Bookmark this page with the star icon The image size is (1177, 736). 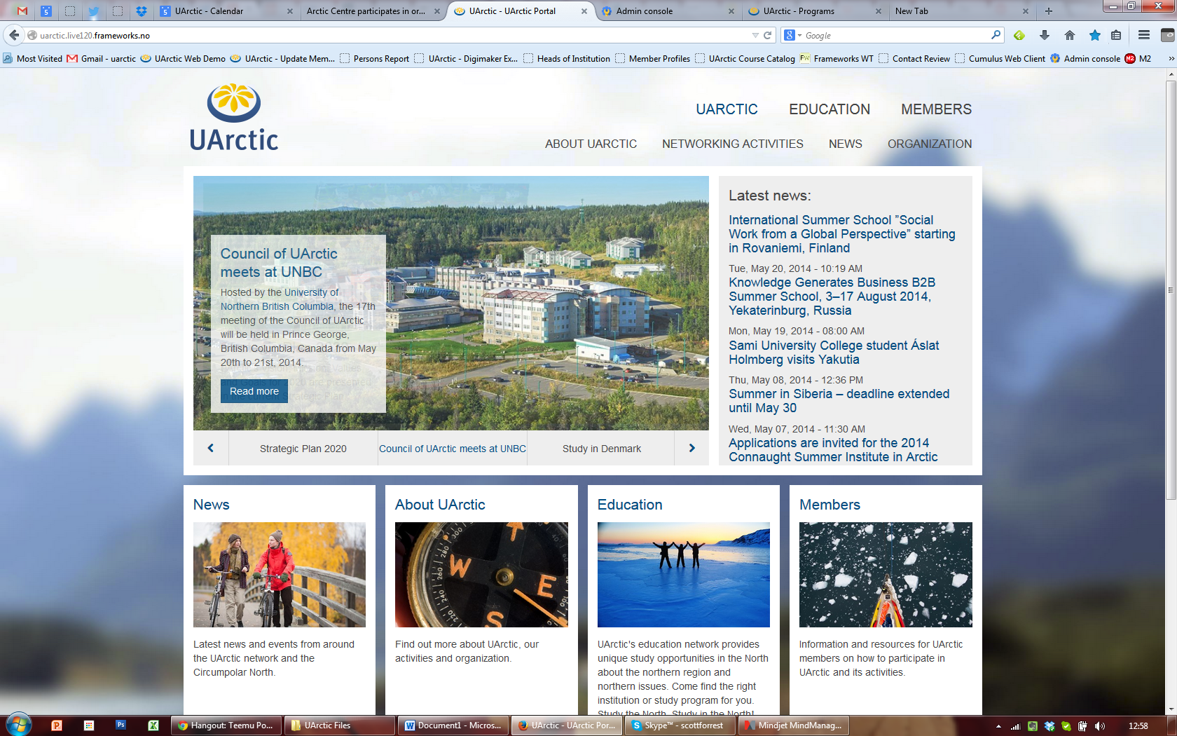coord(1094,35)
